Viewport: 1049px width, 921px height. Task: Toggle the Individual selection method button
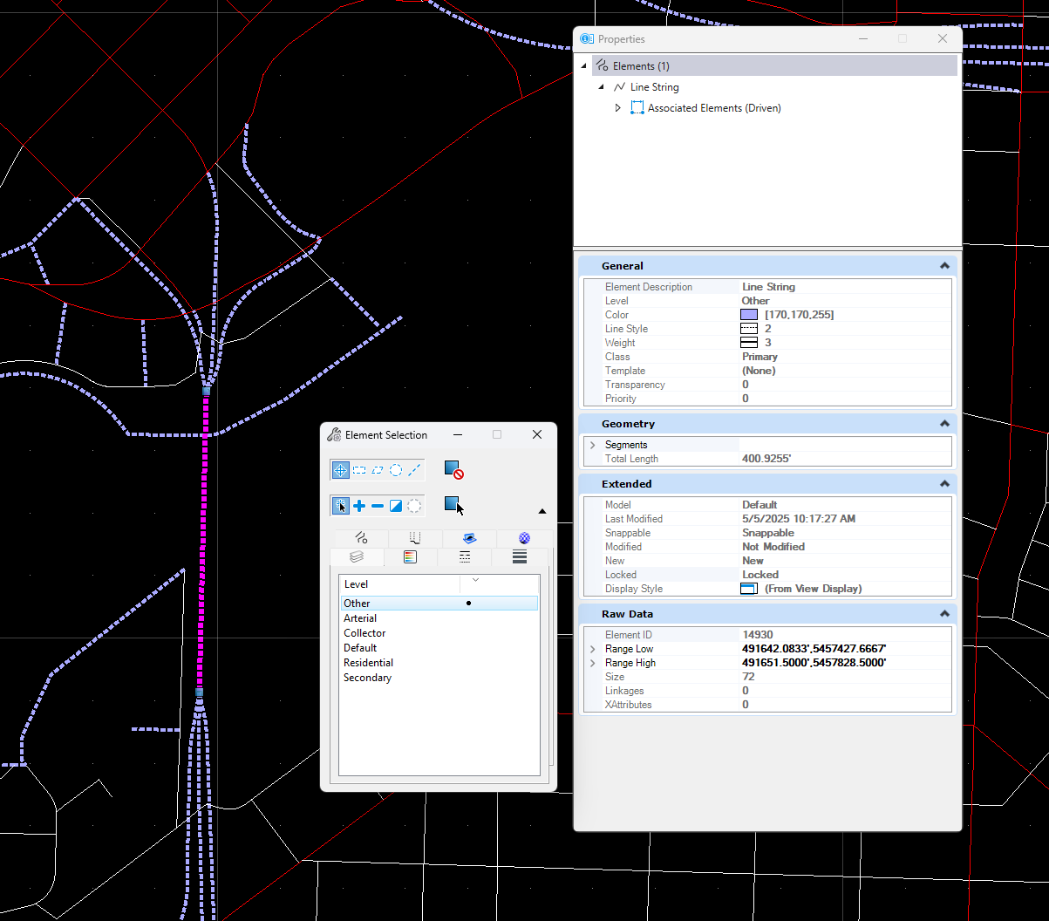[340, 470]
